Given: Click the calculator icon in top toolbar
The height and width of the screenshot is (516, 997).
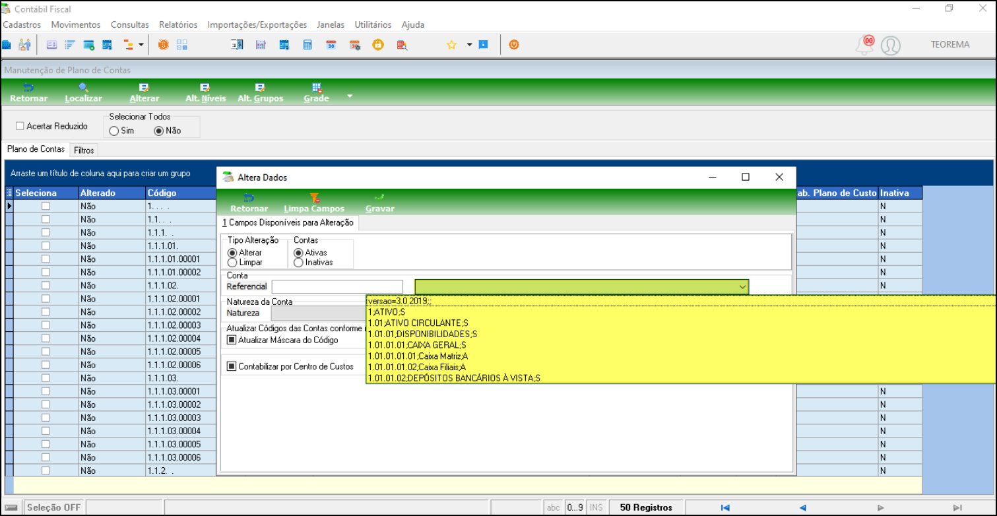Looking at the screenshot, I should pyautogui.click(x=307, y=45).
